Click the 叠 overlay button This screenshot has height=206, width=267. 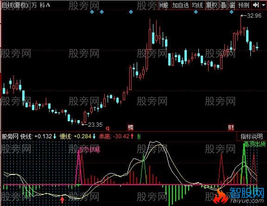click(223, 5)
